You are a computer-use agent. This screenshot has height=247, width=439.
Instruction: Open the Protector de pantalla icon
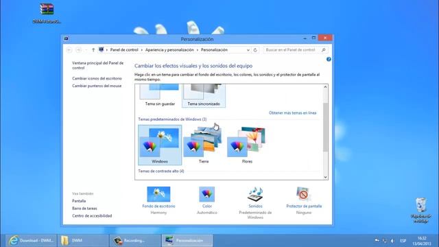(303, 194)
